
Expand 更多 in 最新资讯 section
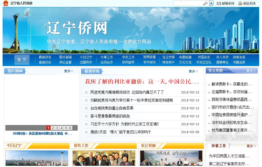(x=193, y=71)
